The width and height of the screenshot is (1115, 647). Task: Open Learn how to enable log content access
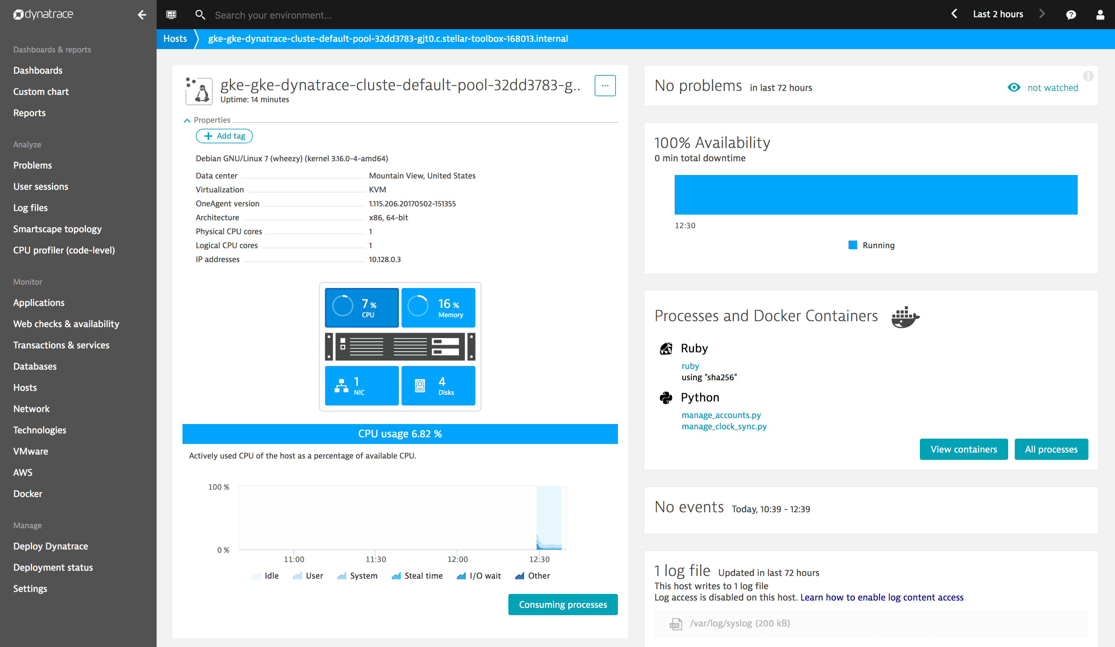(x=882, y=598)
